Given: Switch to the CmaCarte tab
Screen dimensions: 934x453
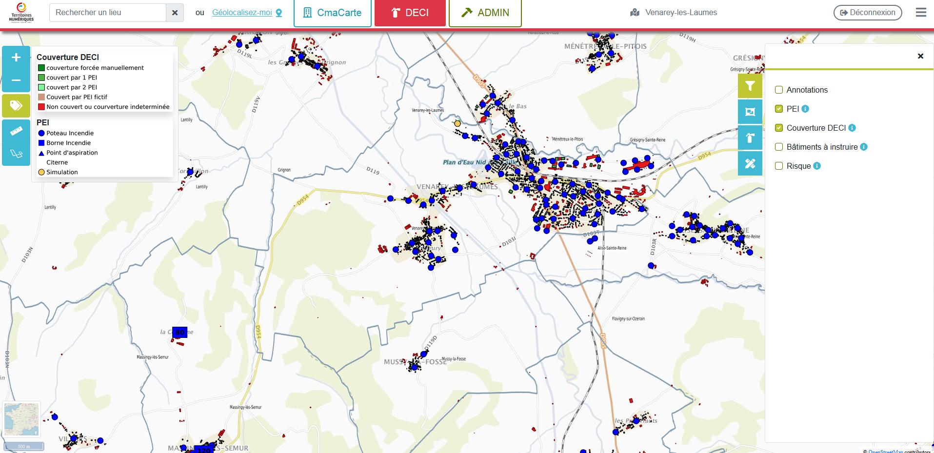Looking at the screenshot, I should (333, 13).
